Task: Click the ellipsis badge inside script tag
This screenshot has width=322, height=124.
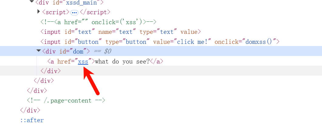Action: [74, 13]
